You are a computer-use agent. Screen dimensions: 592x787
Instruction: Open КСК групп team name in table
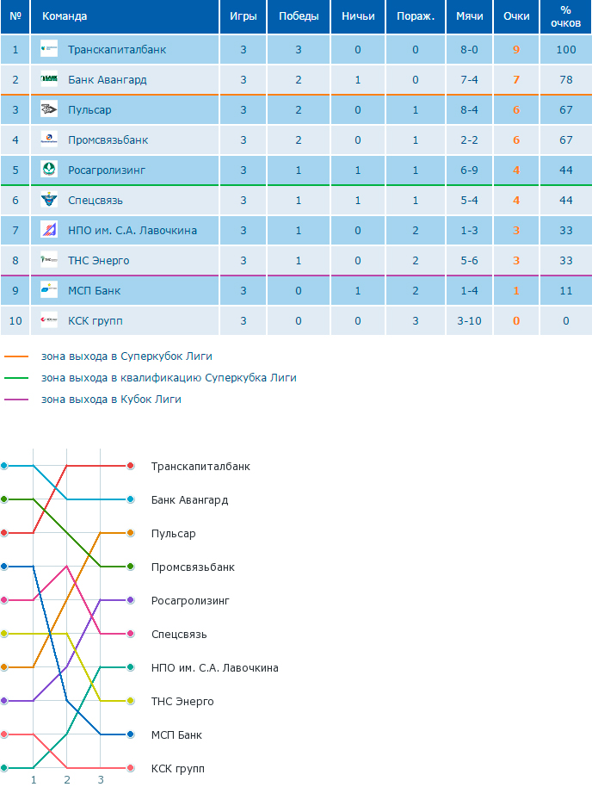(x=96, y=320)
